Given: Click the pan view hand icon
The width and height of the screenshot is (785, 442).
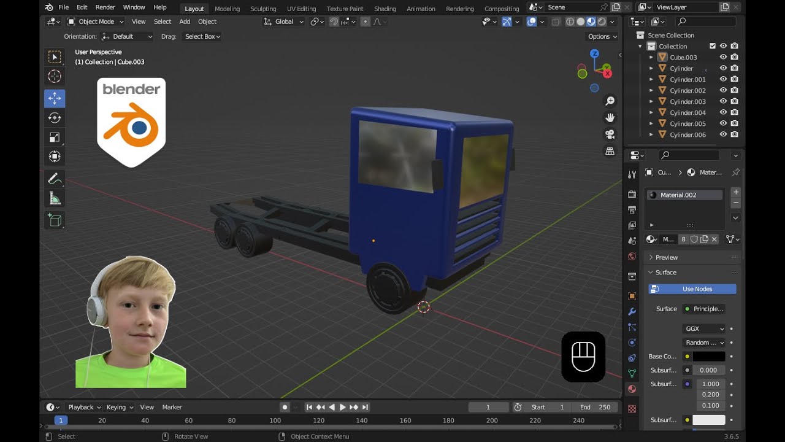Looking at the screenshot, I should point(610,117).
